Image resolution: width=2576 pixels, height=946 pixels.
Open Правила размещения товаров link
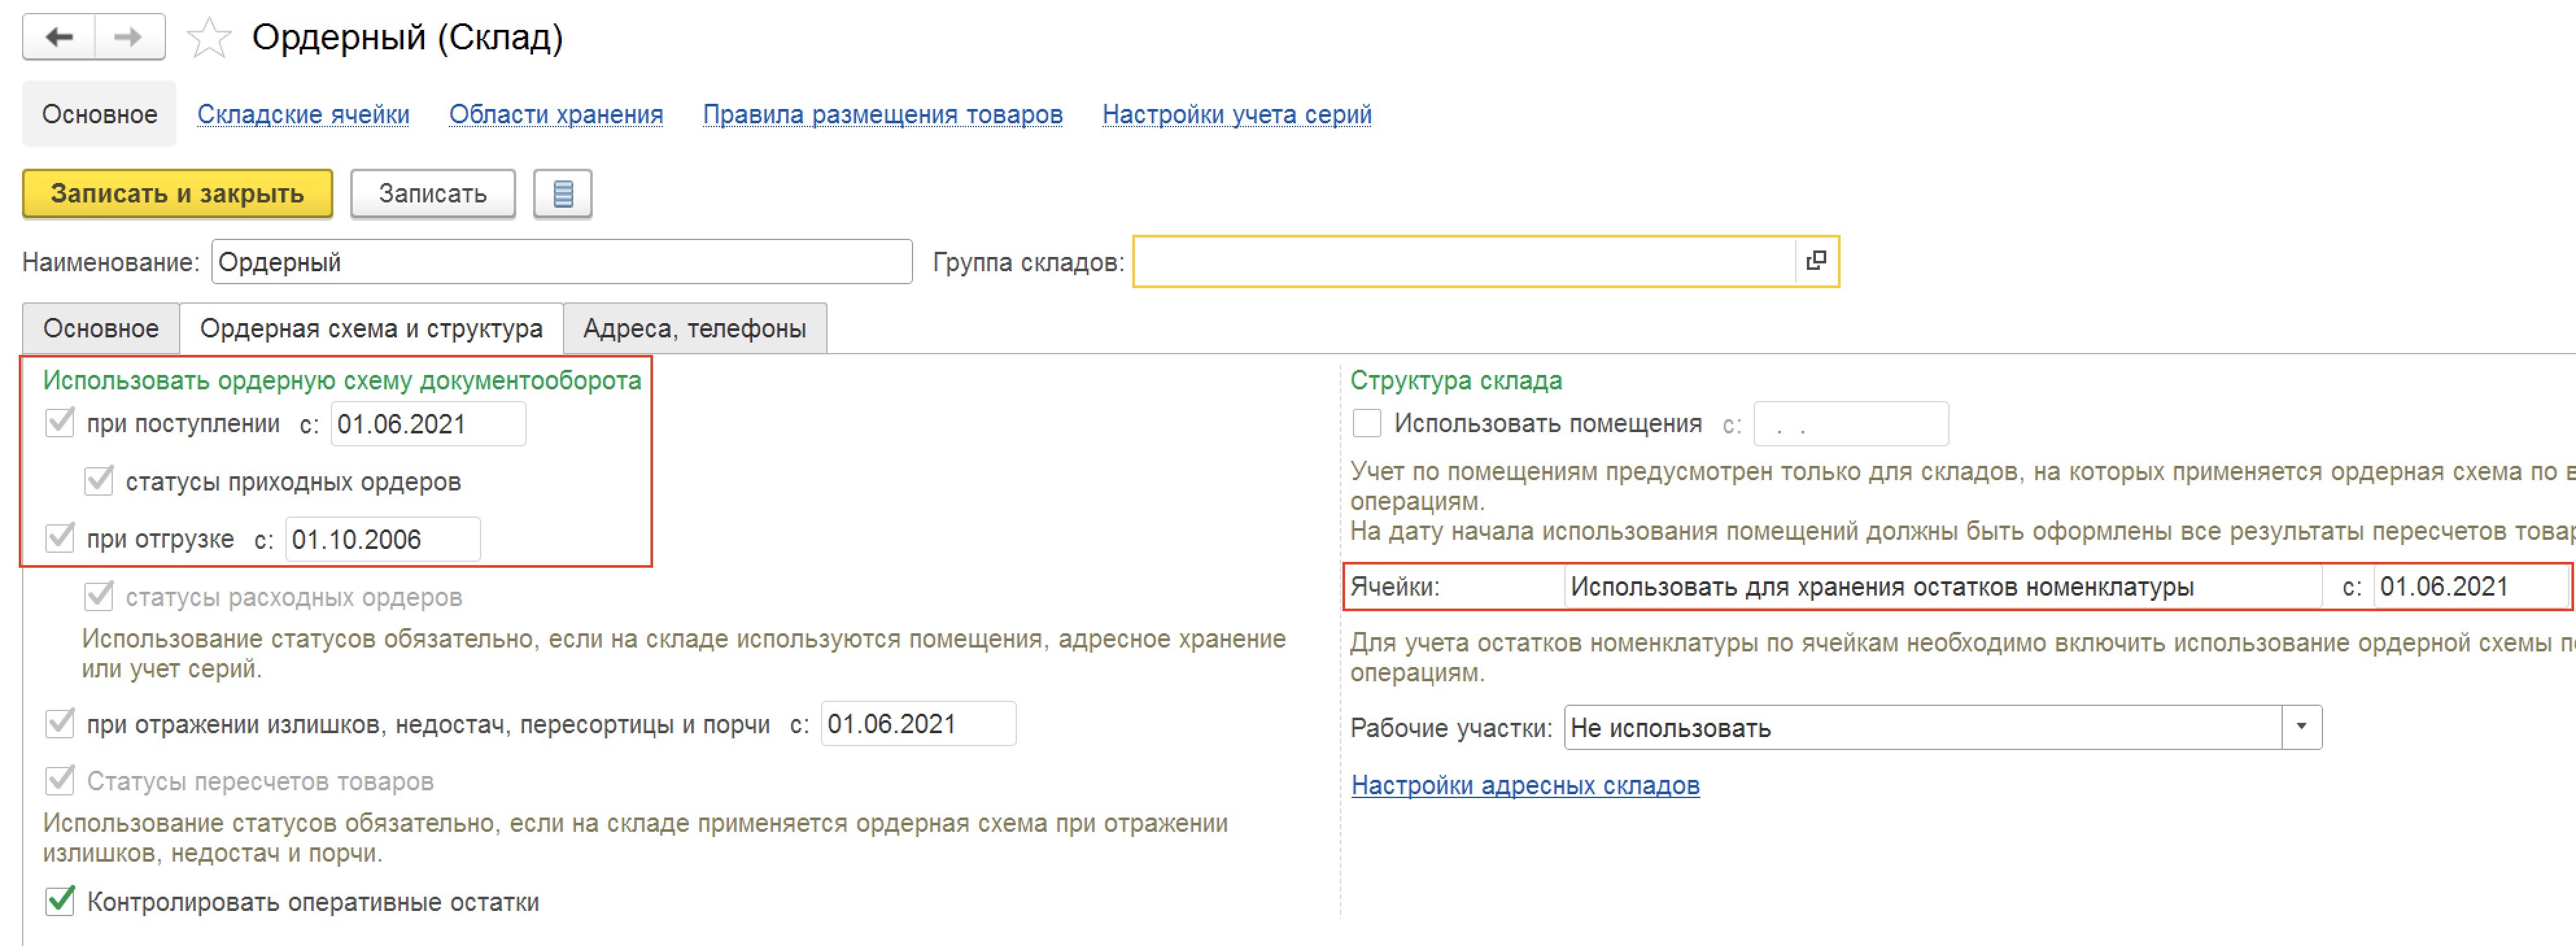click(x=882, y=114)
